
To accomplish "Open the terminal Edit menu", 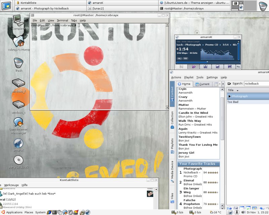I will point(42,20).
